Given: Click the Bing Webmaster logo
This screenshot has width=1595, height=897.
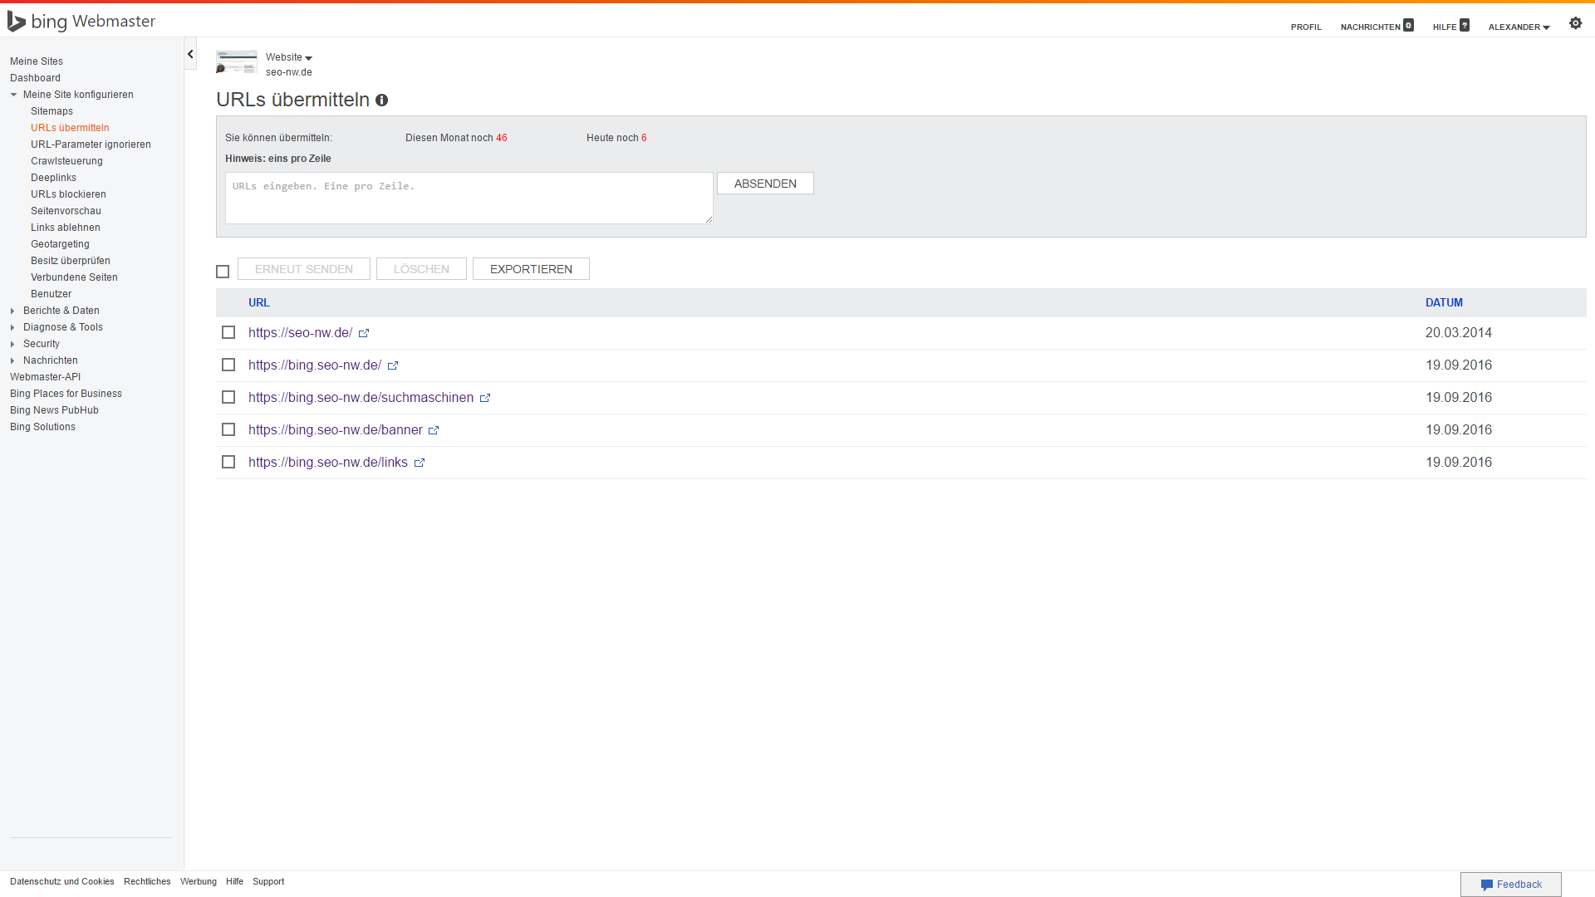Looking at the screenshot, I should [x=81, y=22].
